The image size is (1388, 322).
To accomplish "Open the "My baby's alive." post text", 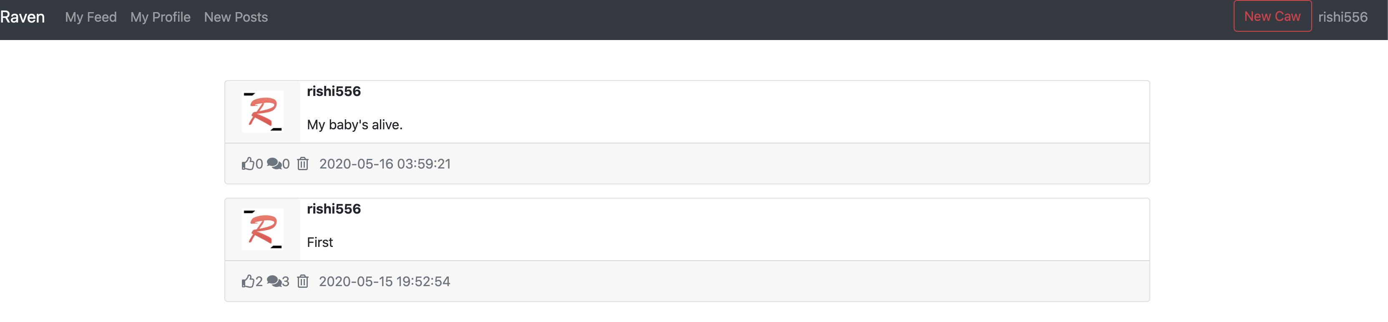I will (355, 125).
